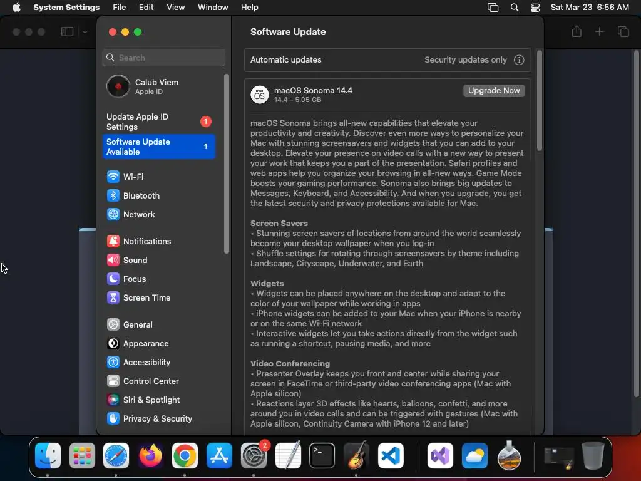Click the macOS Sonoma OS badge icon
This screenshot has height=481, width=641.
click(259, 95)
